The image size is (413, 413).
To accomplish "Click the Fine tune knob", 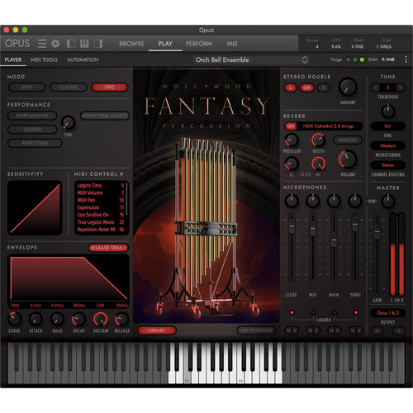I will [387, 112].
